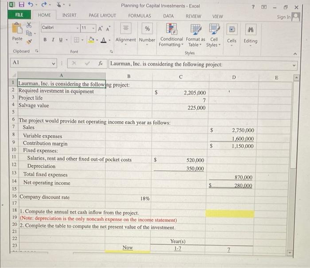The width and height of the screenshot is (310, 268).
Task: Click the Insert Function fx icon
Action: 101,63
